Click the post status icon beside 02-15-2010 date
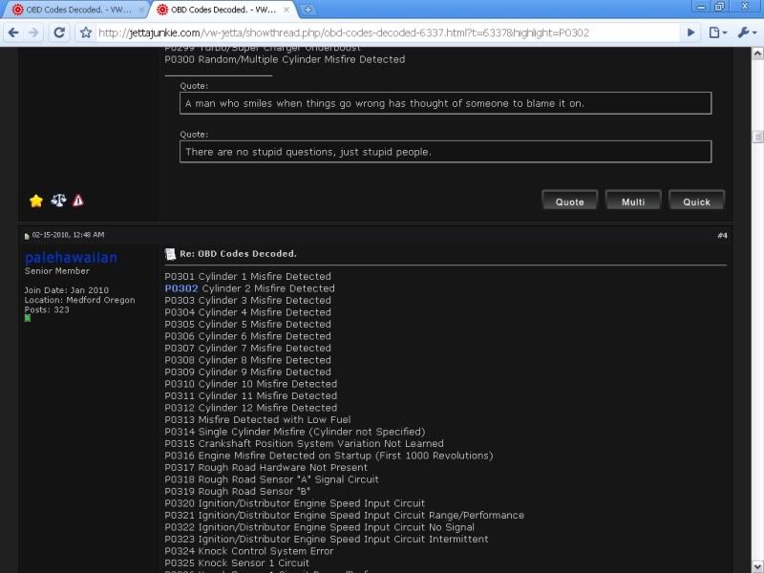The image size is (764, 573). pos(27,235)
